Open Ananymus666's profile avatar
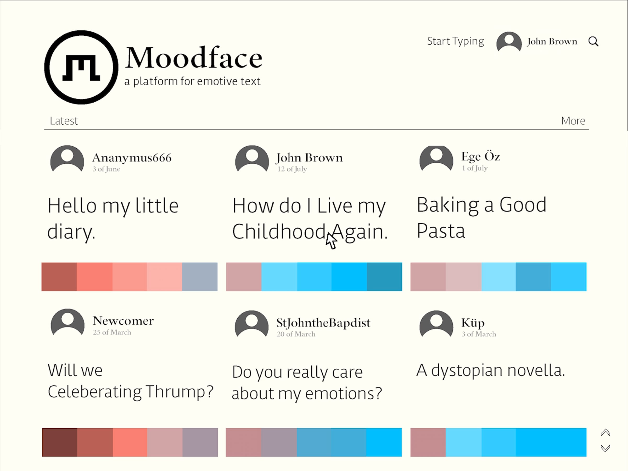This screenshot has height=471, width=628. pos(67,159)
